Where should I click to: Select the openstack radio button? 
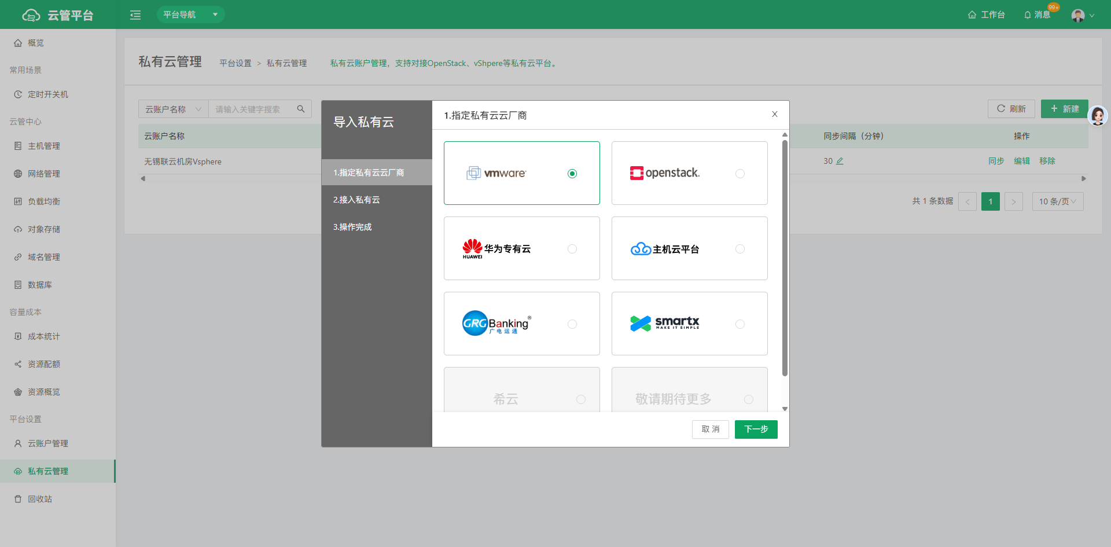740,174
